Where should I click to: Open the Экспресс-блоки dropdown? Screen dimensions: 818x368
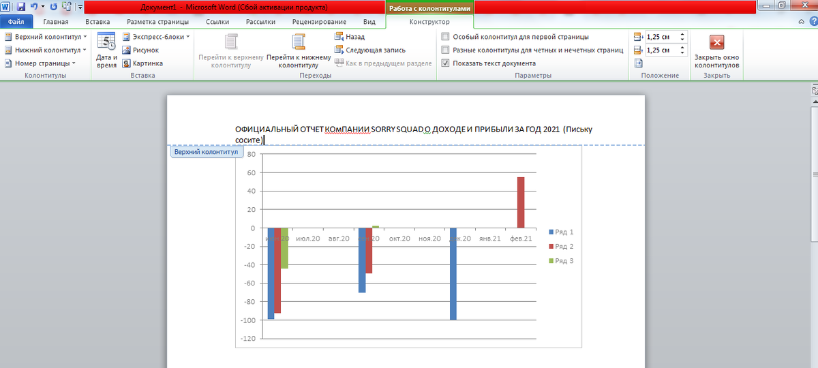coord(156,37)
